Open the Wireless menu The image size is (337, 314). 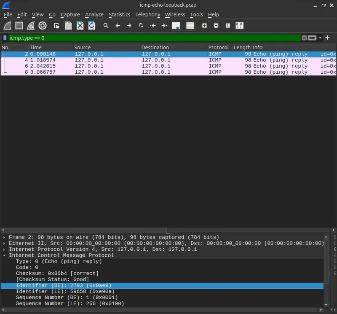pos(175,15)
